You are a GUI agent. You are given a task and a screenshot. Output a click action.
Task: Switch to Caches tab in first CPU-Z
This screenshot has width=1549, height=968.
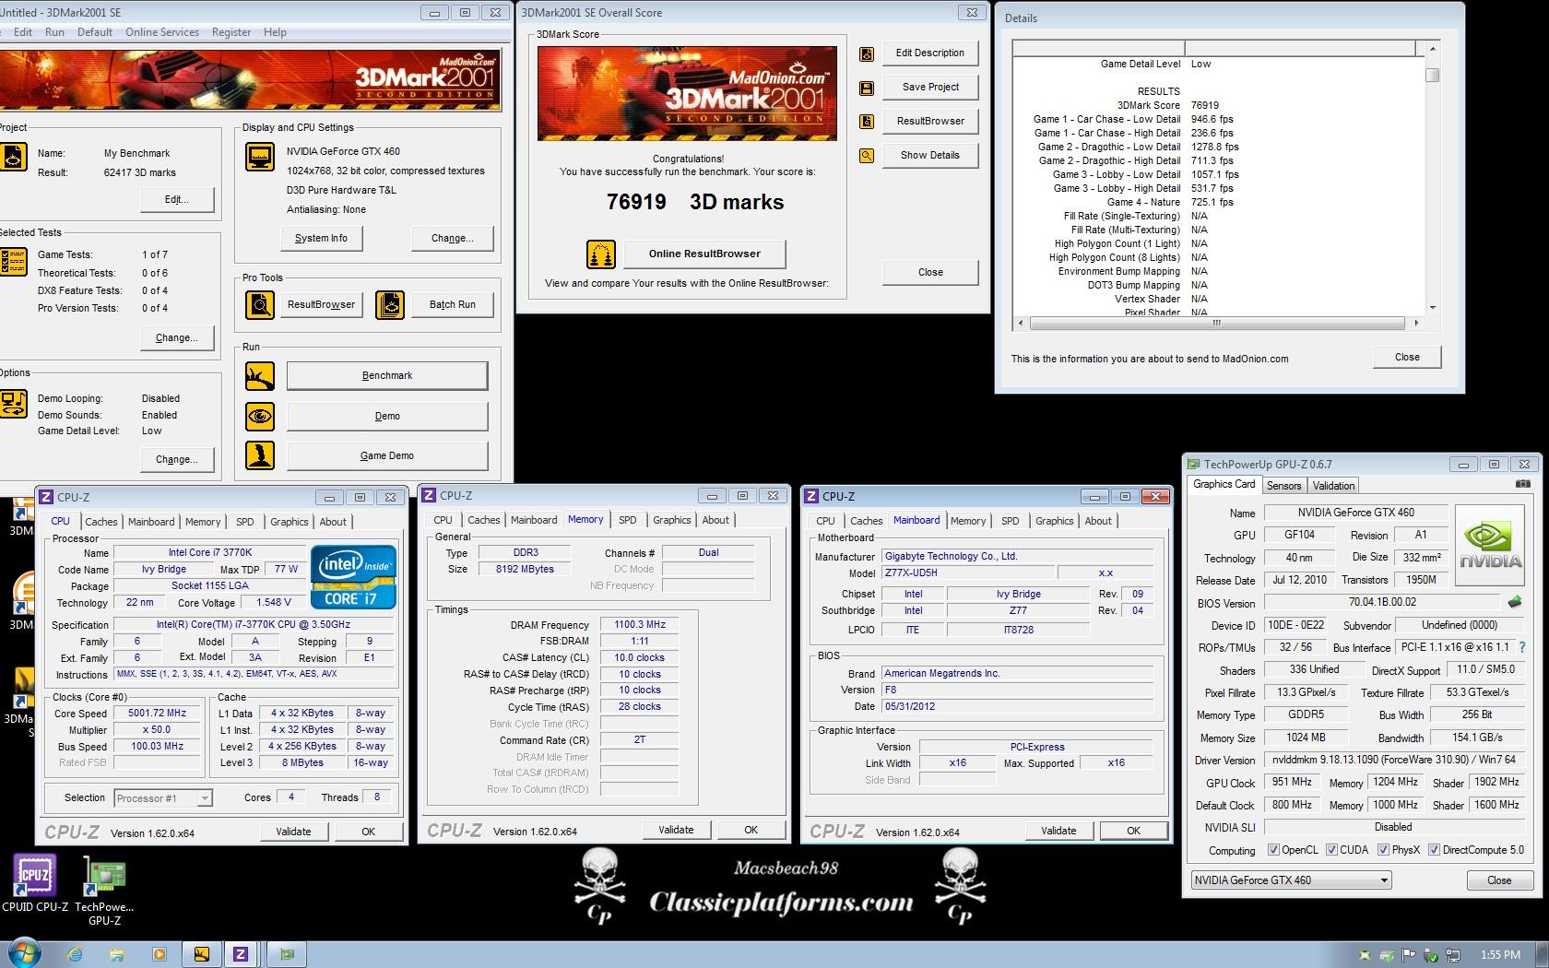101,522
